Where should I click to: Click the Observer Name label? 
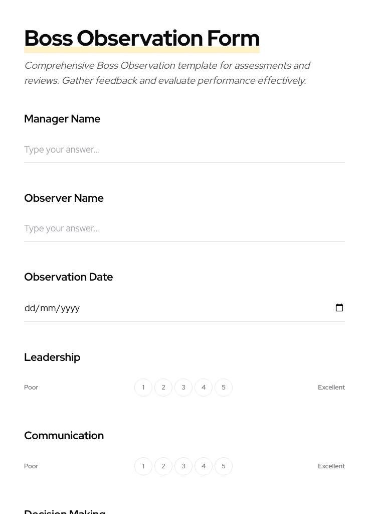tap(64, 198)
